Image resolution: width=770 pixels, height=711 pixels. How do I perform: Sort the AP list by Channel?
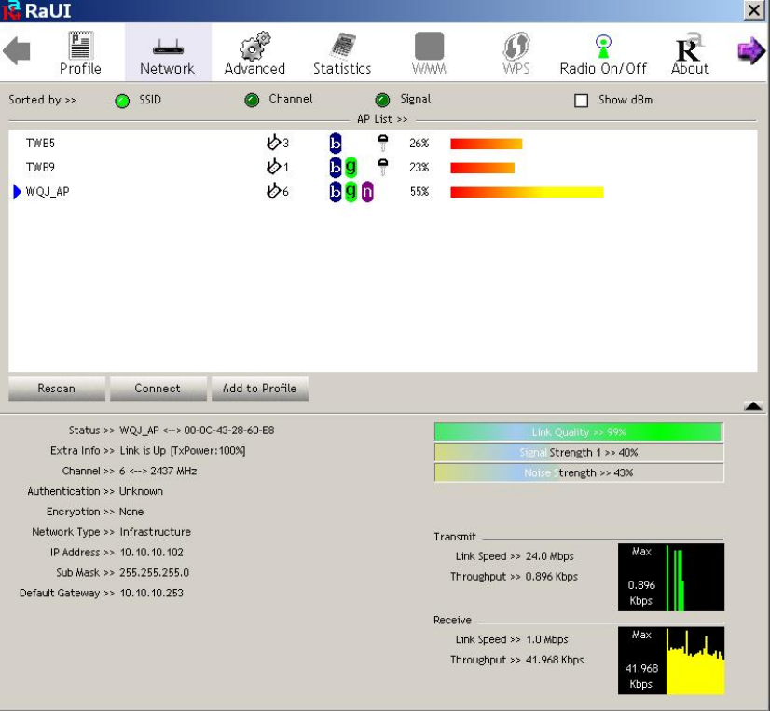click(x=252, y=101)
